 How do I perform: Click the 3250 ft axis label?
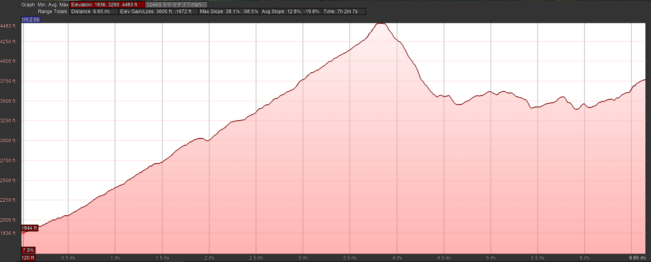tap(8, 121)
